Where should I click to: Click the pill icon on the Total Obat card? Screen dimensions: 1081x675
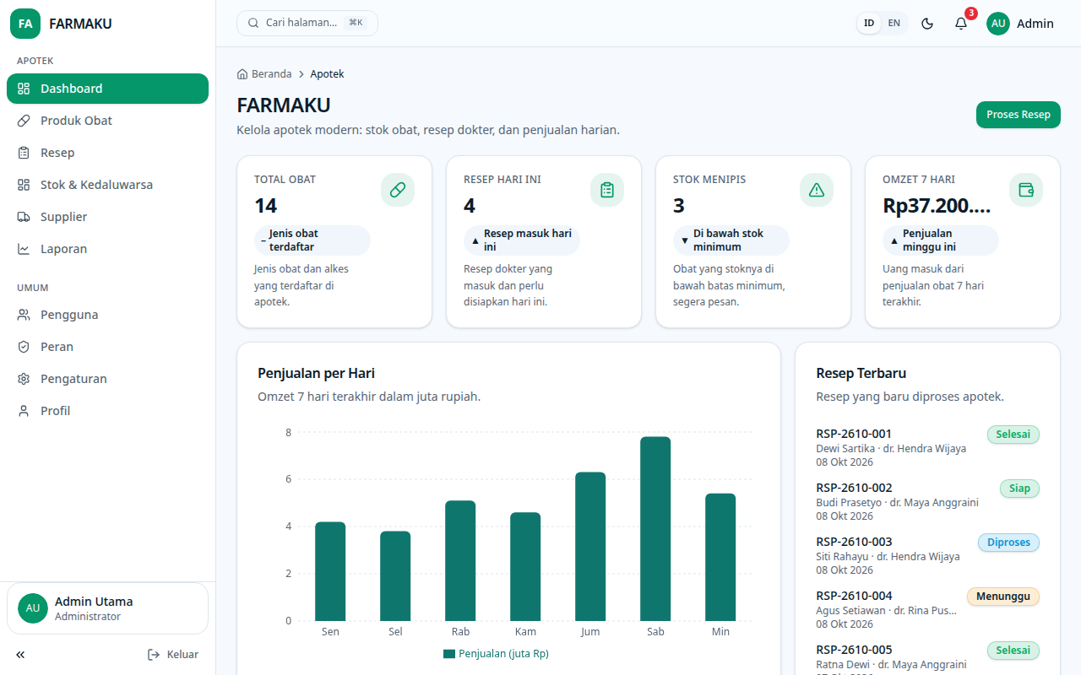coord(398,190)
